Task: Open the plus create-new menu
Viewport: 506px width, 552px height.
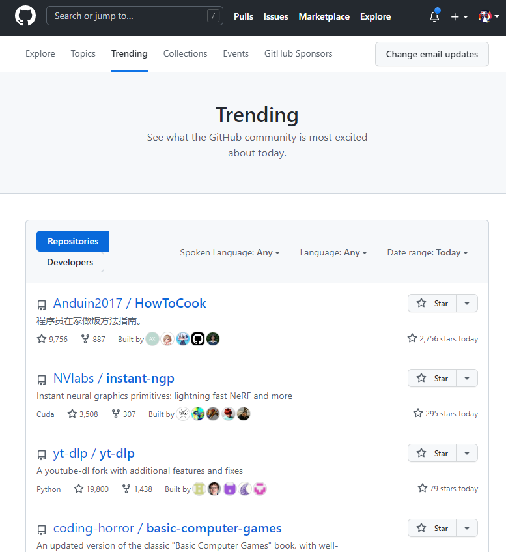Action: [x=459, y=16]
